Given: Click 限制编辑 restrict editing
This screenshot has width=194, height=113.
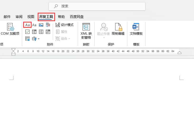Looking at the screenshot, I should click(x=118, y=29).
